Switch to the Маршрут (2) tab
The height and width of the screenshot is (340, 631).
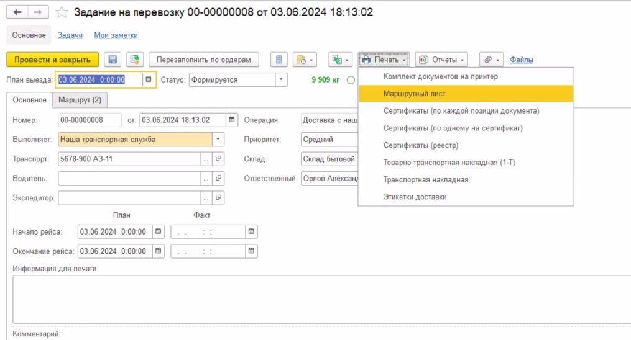(x=80, y=99)
